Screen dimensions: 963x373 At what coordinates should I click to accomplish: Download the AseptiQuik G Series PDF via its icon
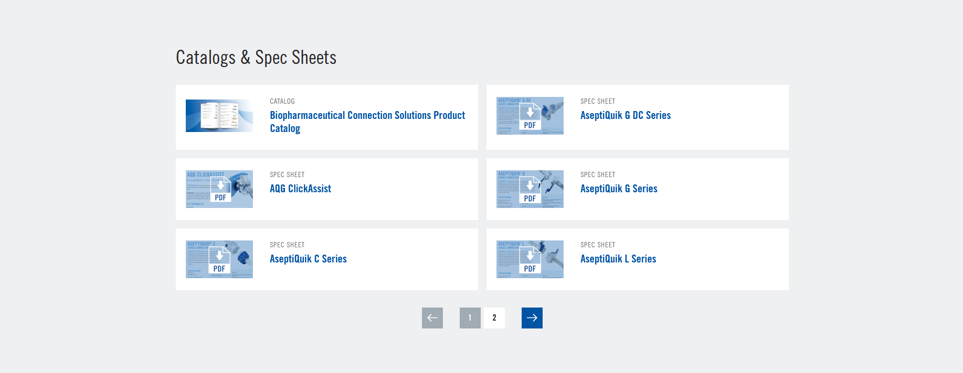point(530,190)
